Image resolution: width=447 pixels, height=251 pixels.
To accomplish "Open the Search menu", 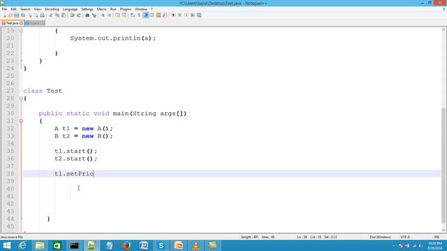I will point(25,9).
